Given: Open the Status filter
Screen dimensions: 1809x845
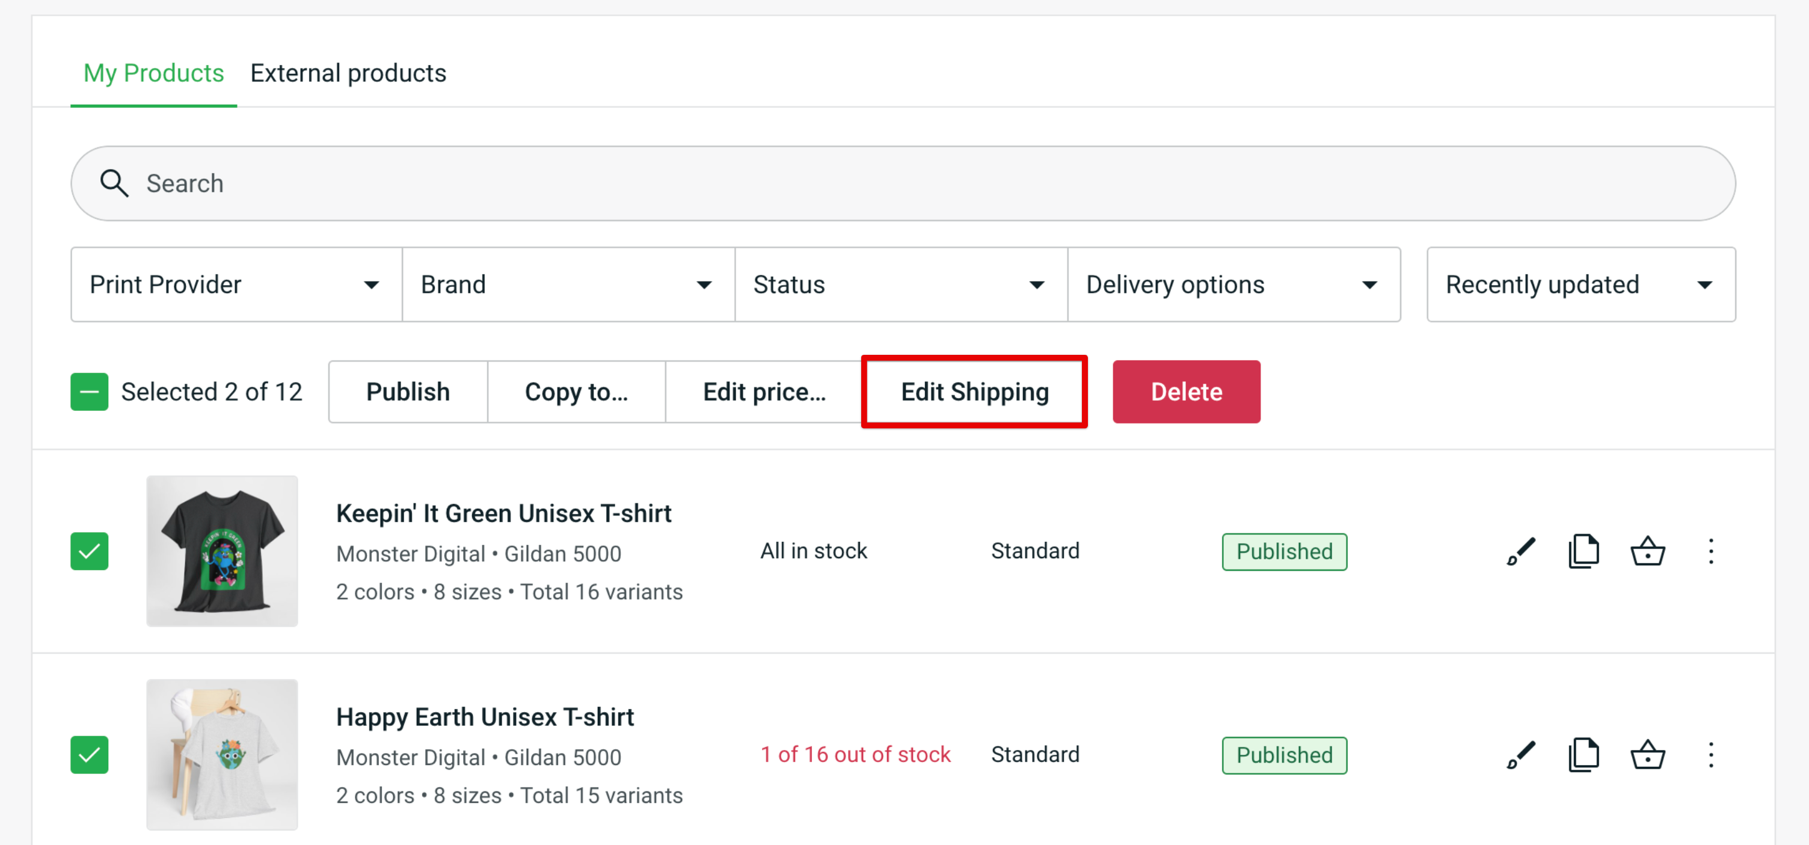Looking at the screenshot, I should point(900,284).
